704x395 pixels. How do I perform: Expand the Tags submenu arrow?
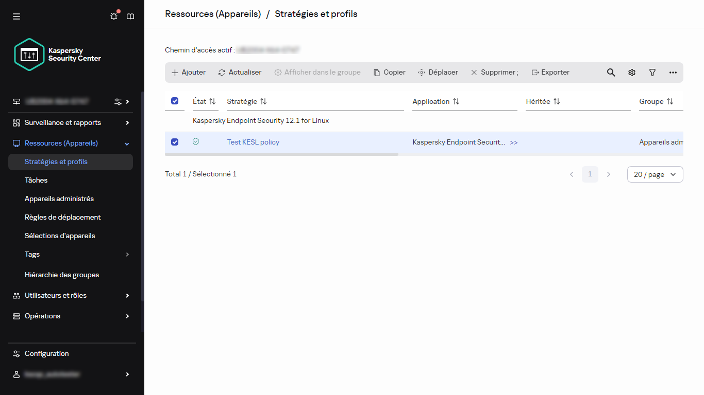[127, 255]
